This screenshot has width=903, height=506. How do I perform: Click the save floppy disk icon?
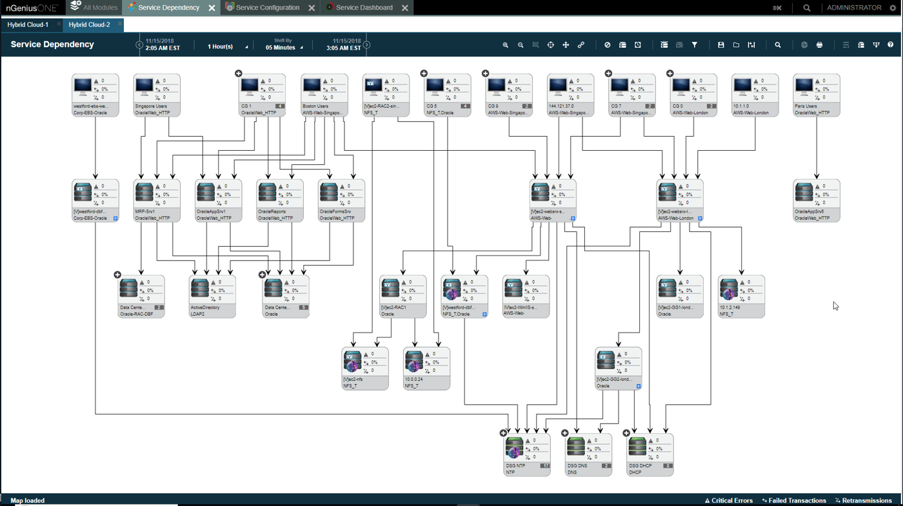[x=721, y=45]
